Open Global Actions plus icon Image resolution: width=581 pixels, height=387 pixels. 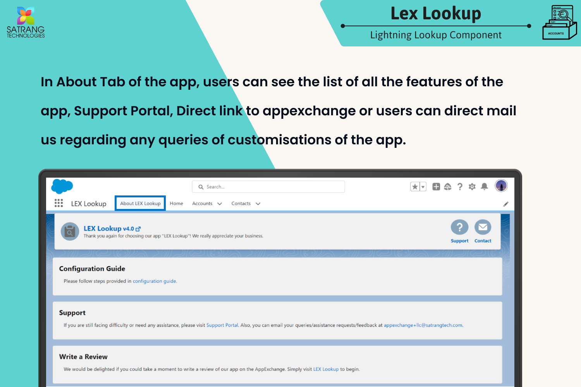pos(436,187)
